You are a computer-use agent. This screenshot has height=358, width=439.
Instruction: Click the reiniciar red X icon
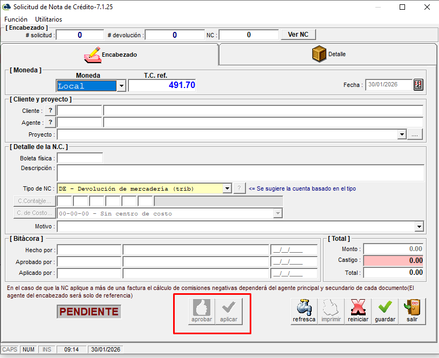[358, 311]
